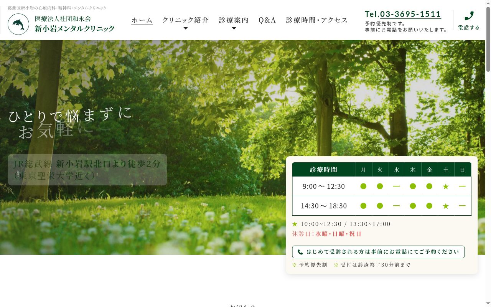Viewport: 491px width, 307px height.
Task: Click the 診療時間 table header cell
Action: coord(324,170)
